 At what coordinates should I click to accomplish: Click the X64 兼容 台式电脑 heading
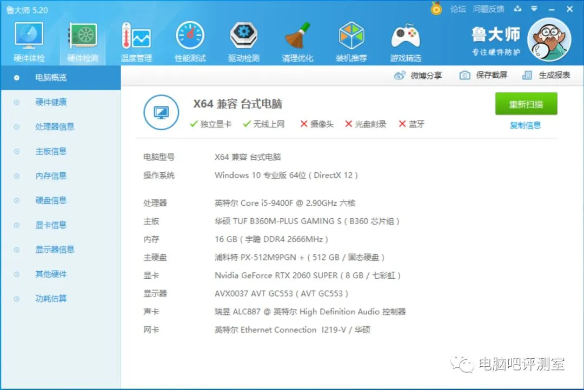[x=237, y=104]
